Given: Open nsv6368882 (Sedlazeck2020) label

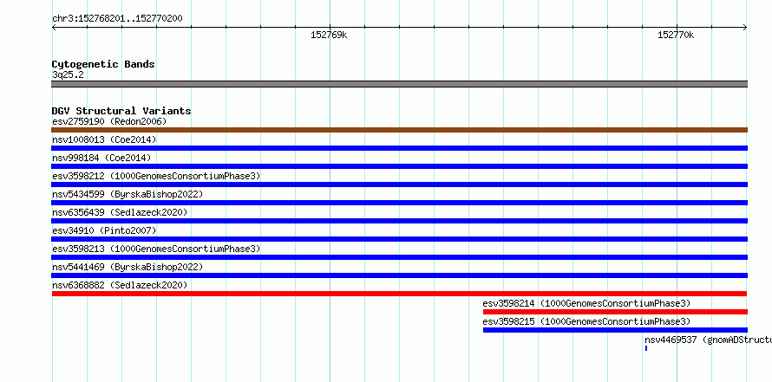Looking at the screenshot, I should click(x=120, y=285).
